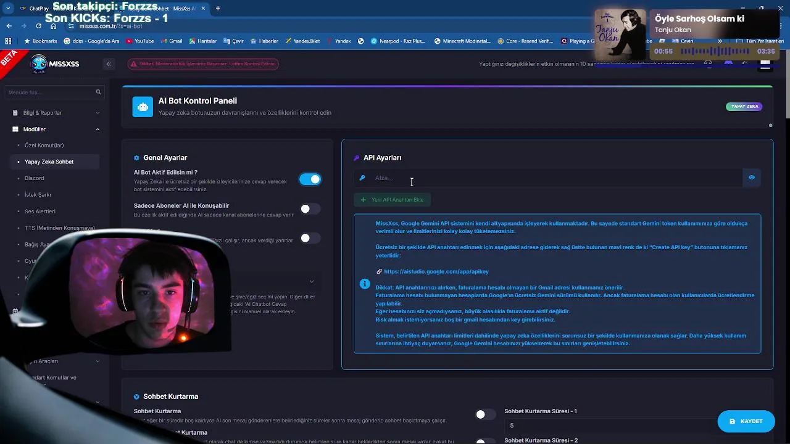
Task: Toggle Sadece Aboneler AI ile Konuşabilir switch
Action: point(310,209)
